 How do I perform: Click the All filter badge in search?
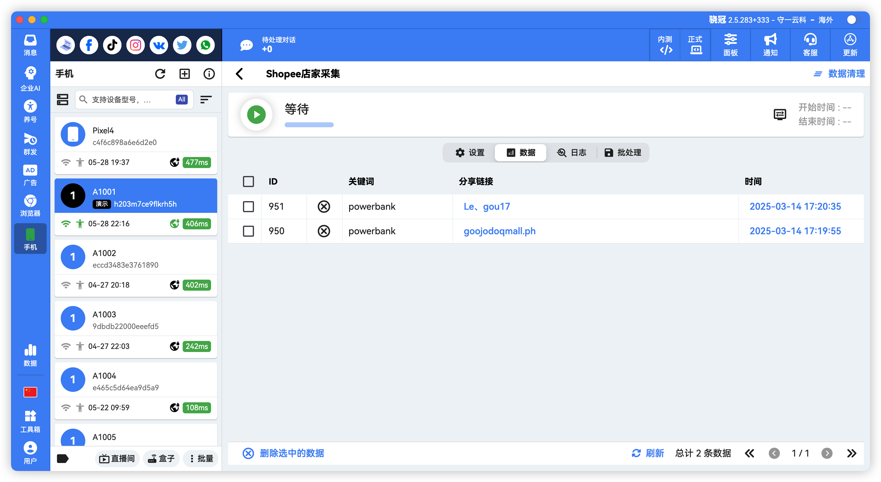(182, 99)
